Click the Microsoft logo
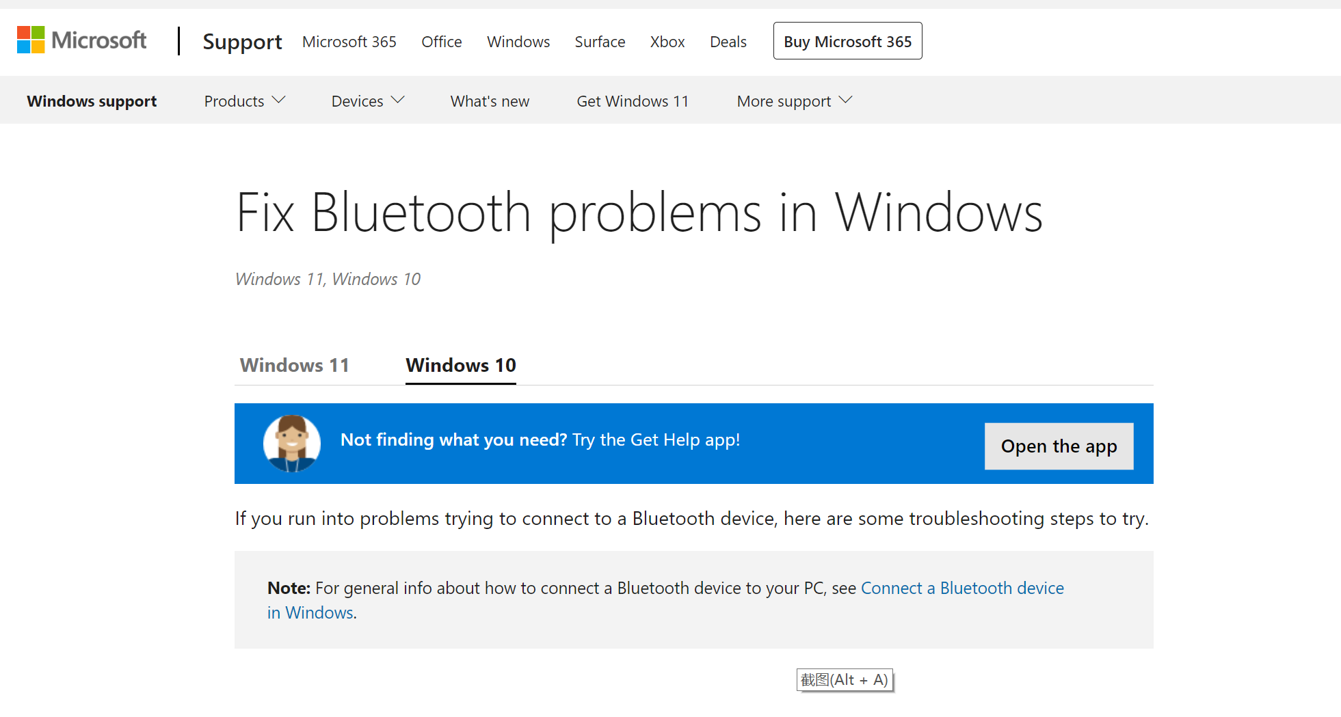The height and width of the screenshot is (717, 1341). pyautogui.click(x=82, y=40)
